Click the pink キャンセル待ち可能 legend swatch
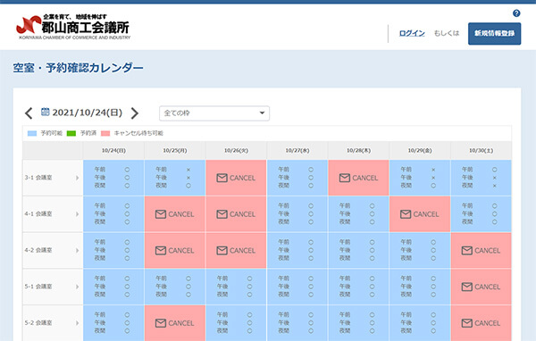536x341 pixels. pyautogui.click(x=105, y=133)
